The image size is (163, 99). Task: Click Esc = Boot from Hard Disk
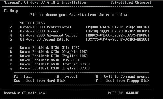[40, 80]
